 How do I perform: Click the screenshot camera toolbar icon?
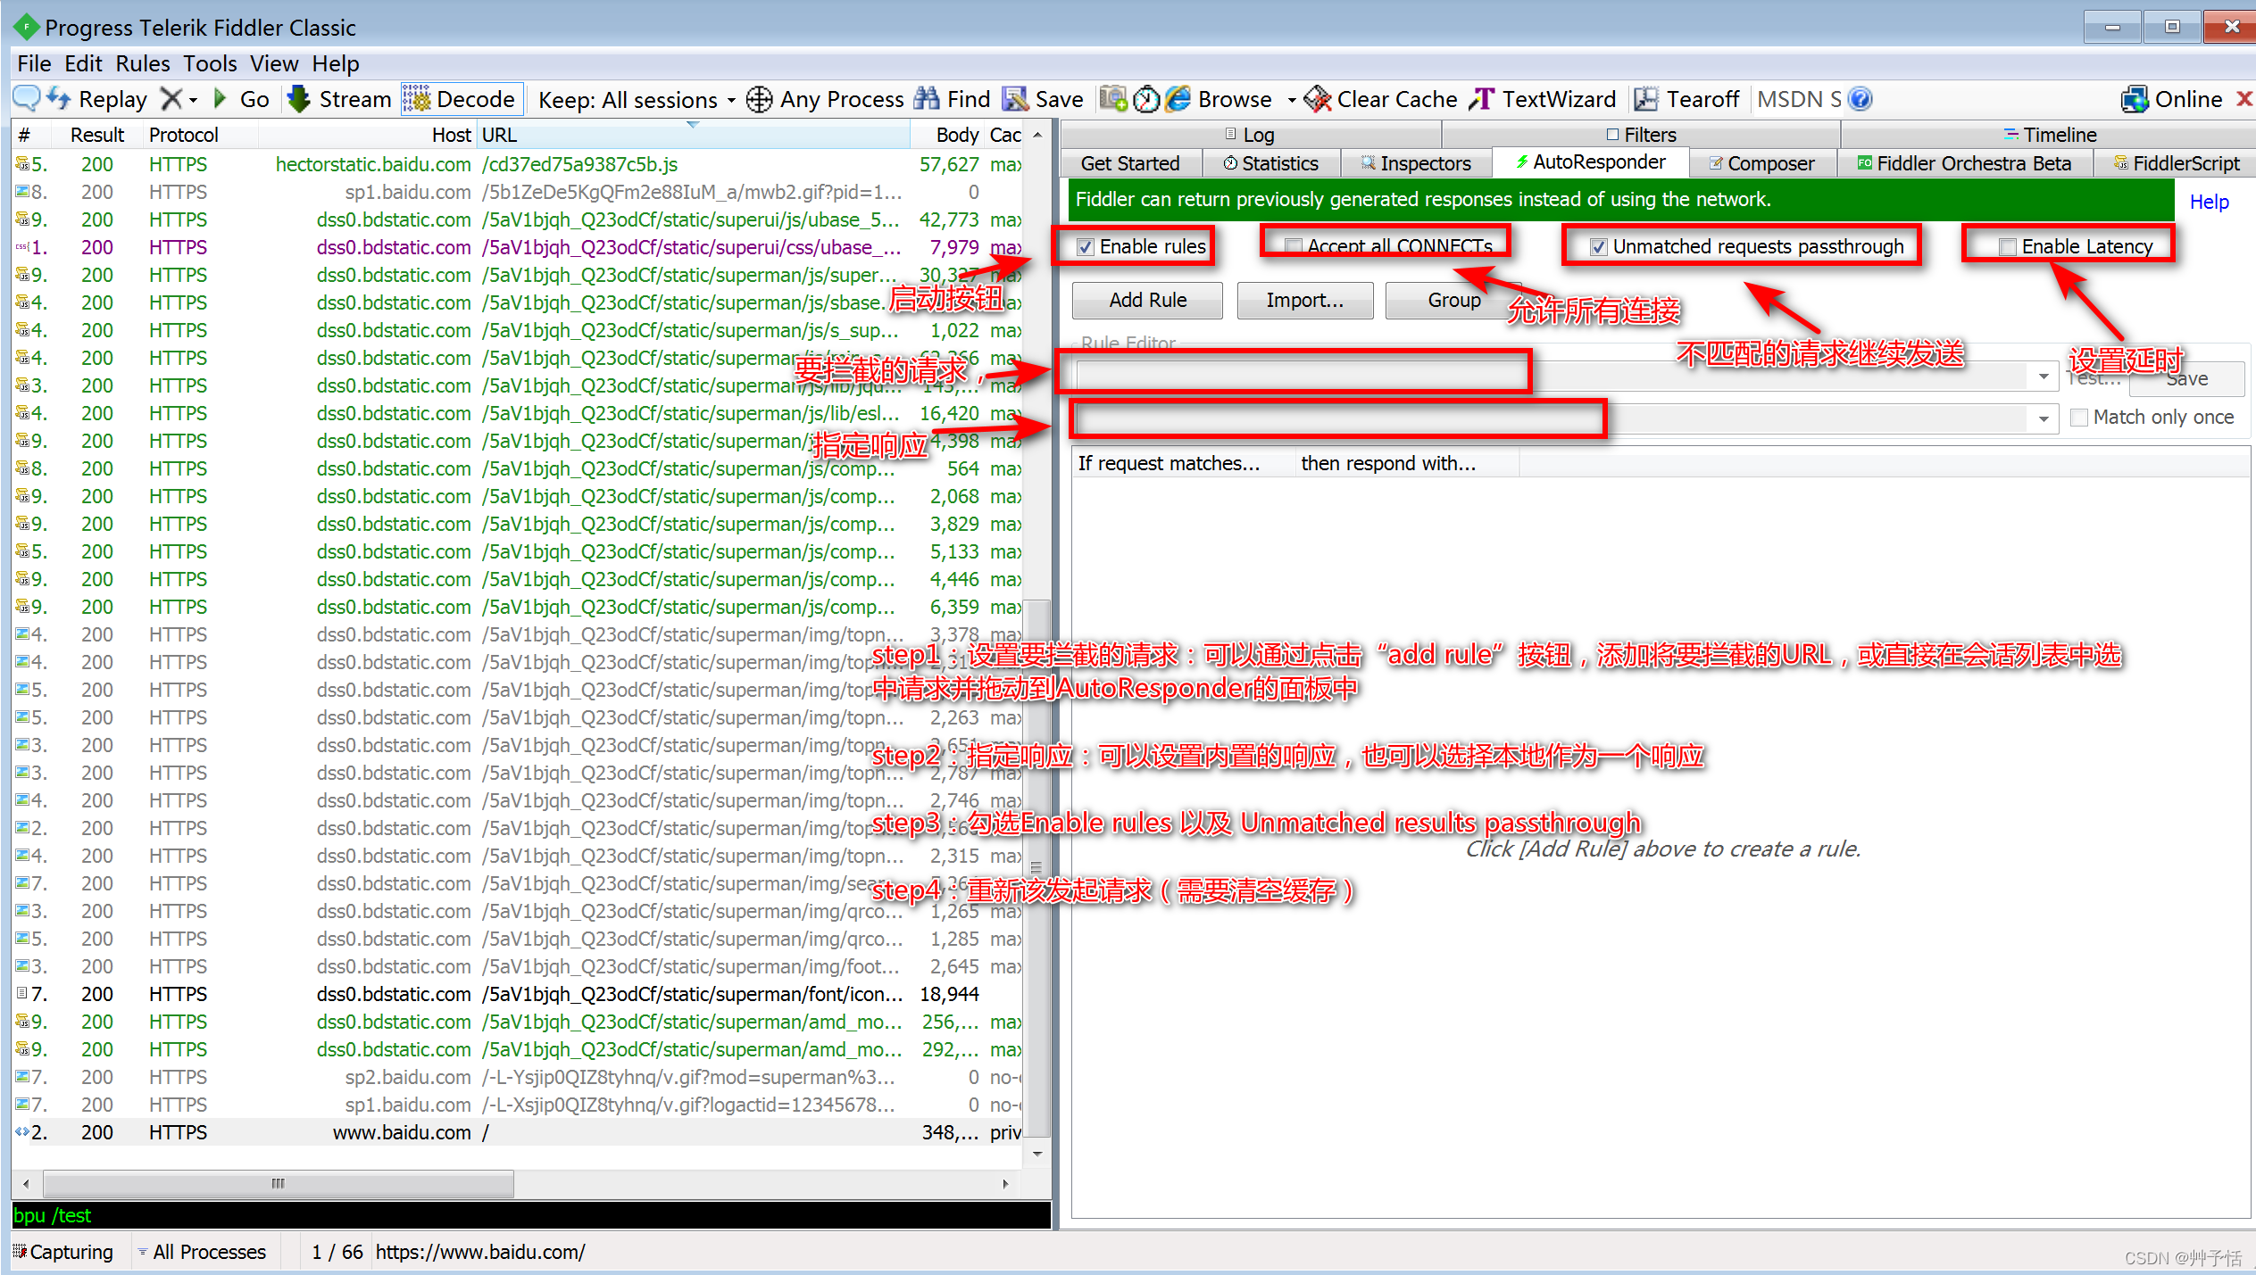coord(1112,98)
